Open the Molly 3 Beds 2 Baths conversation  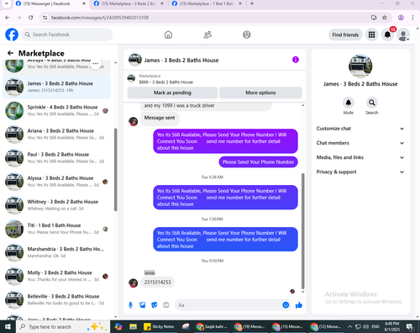(x=56, y=276)
